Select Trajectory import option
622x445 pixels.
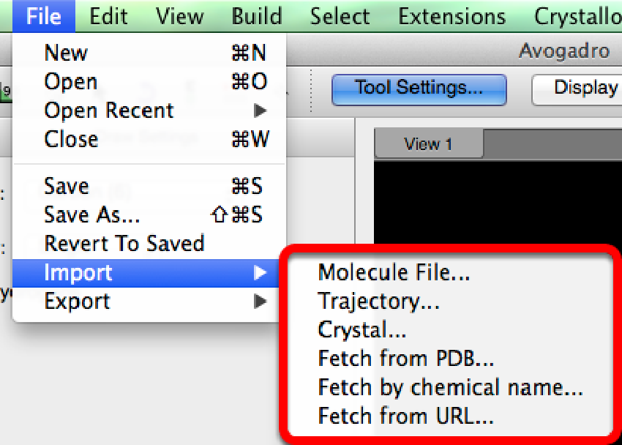[378, 301]
